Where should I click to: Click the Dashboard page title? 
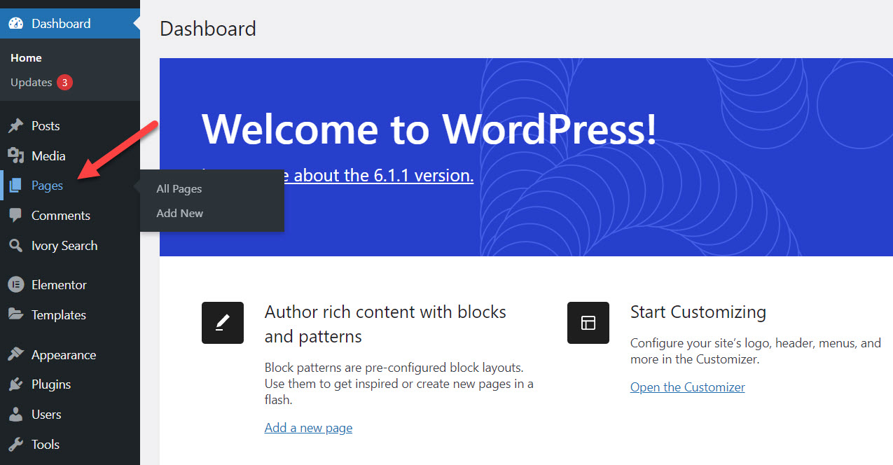[x=208, y=29]
